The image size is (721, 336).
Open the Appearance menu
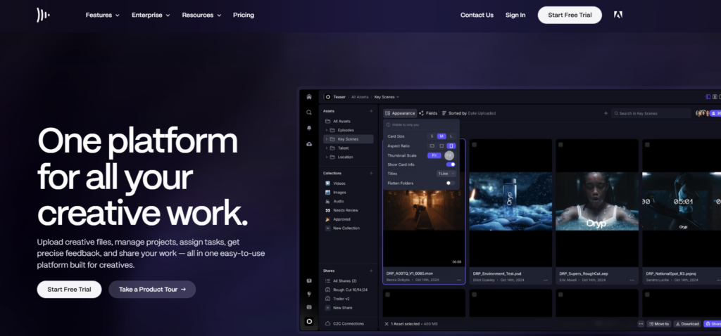tap(400, 113)
